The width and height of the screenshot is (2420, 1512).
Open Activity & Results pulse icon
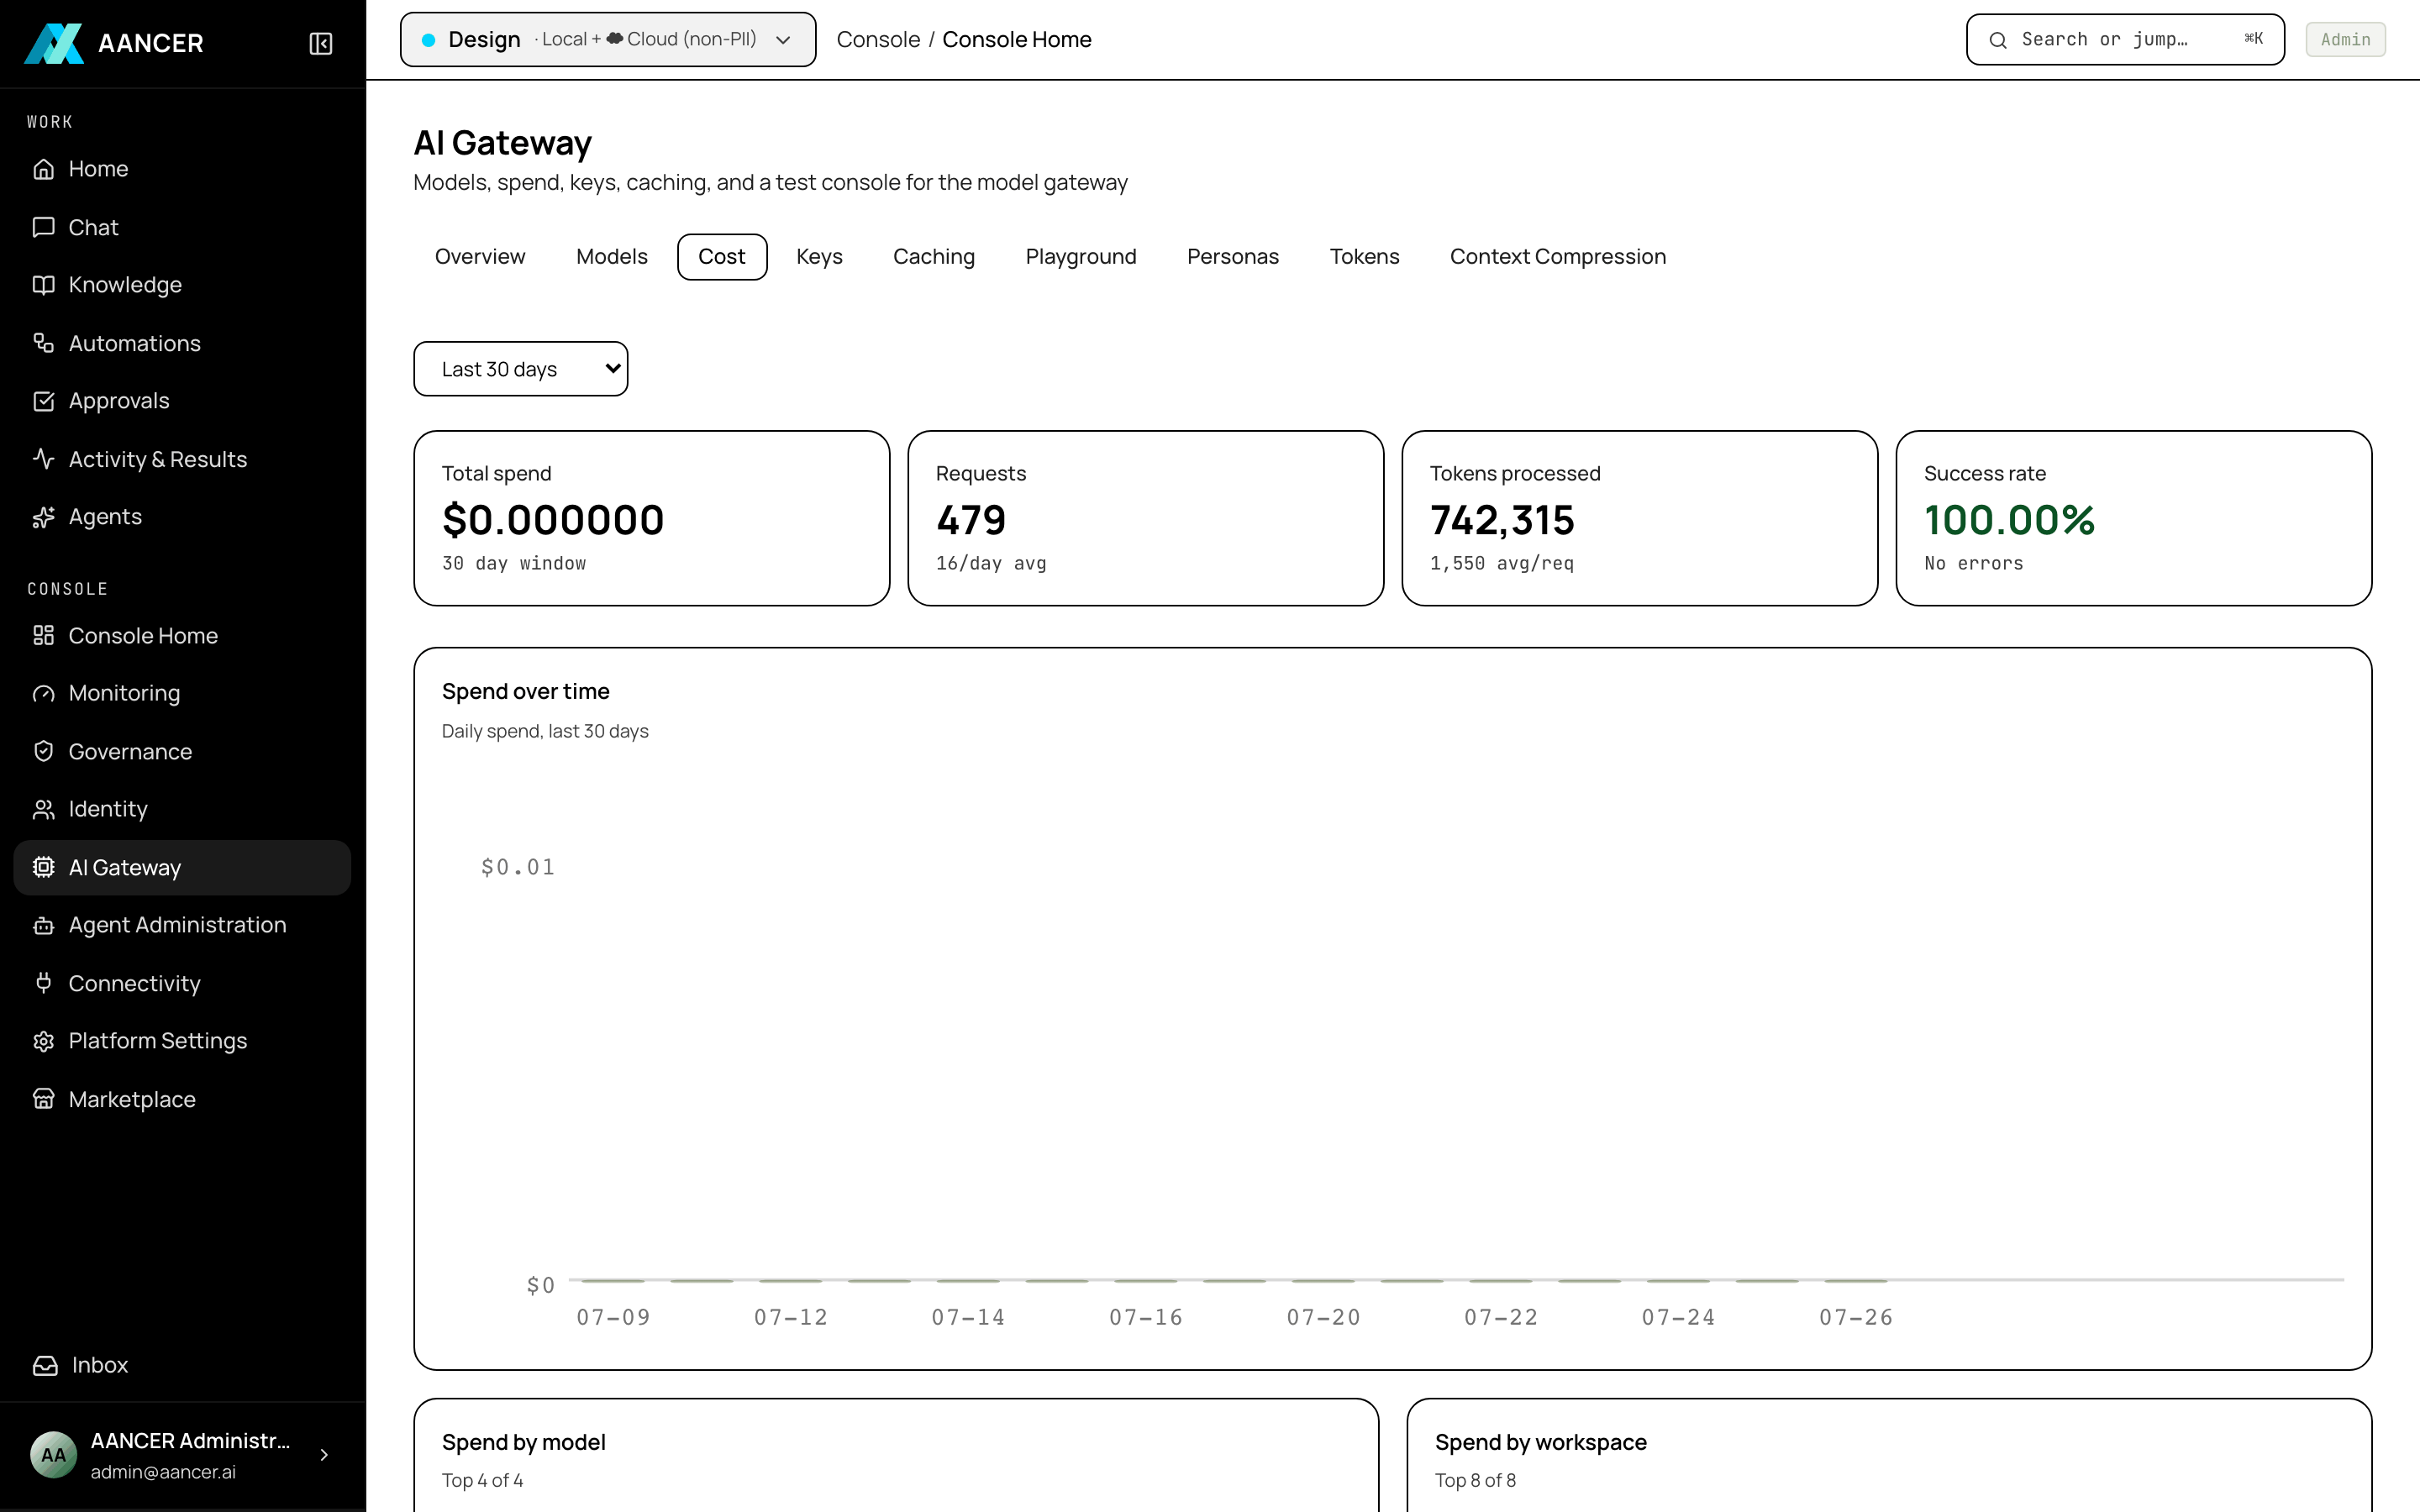click(43, 459)
